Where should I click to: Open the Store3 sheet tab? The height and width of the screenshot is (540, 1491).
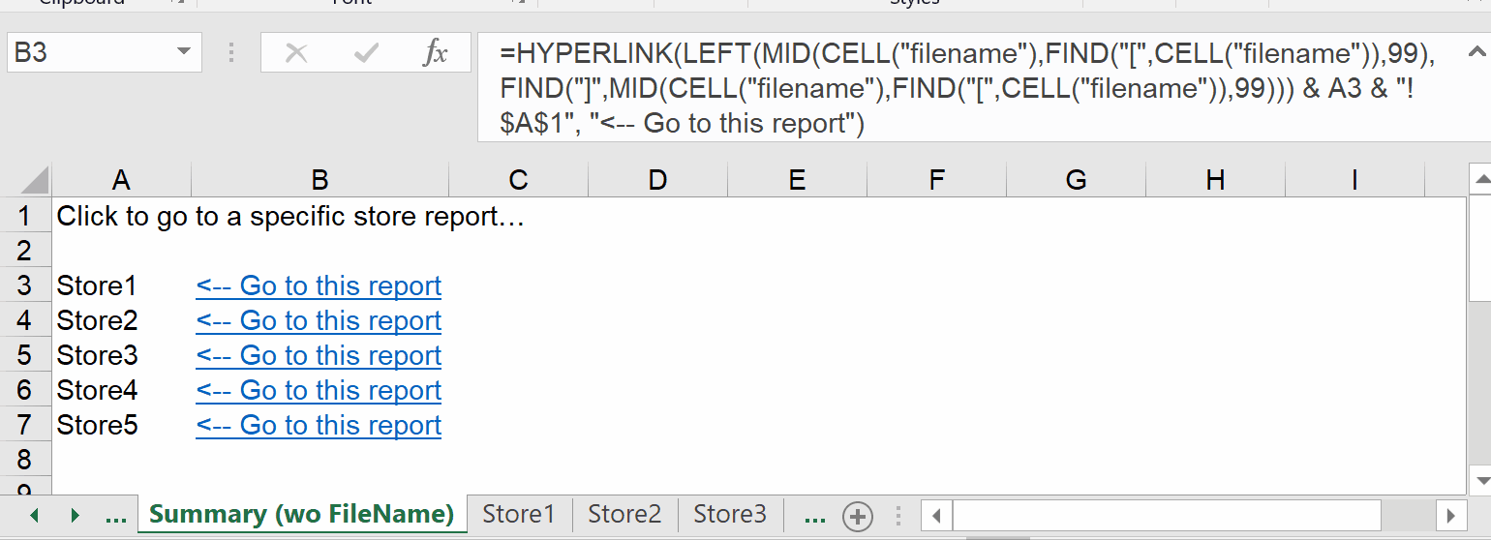730,514
